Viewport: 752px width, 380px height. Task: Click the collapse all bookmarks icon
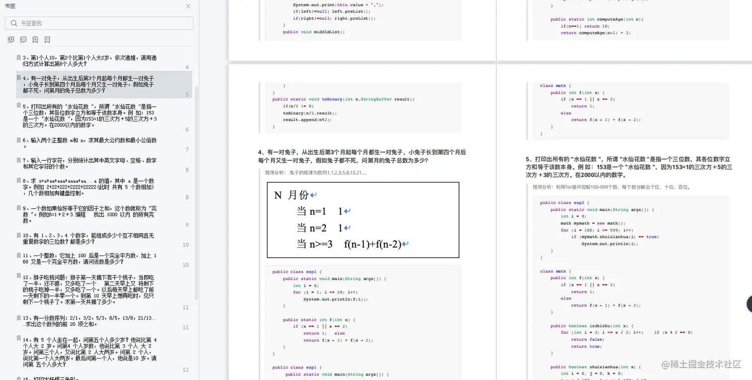(x=23, y=40)
